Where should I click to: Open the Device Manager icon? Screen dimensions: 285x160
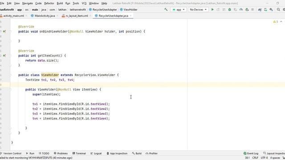point(265,10)
